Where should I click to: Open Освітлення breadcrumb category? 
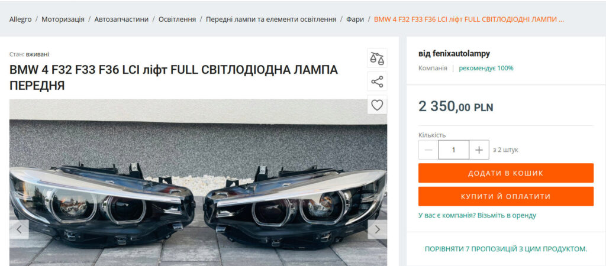tap(177, 20)
